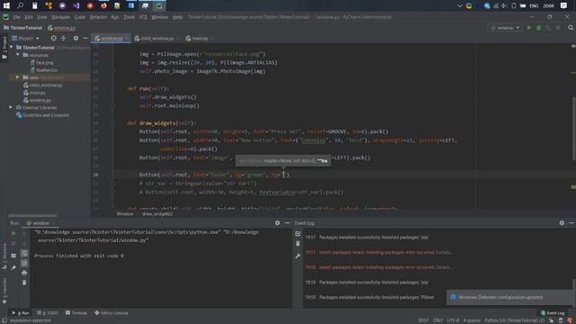Collapse resources folder in project tree
The height and width of the screenshot is (324, 576).
pyautogui.click(x=18, y=55)
